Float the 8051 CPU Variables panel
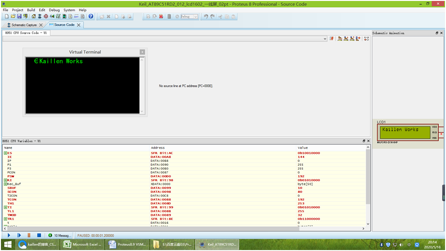 364,141
